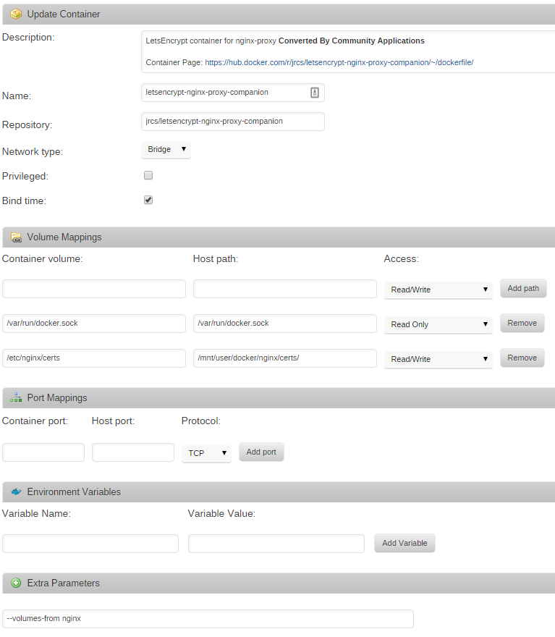
Task: Open Access dropdown for /etc/nginx/certs row
Action: [439, 359]
